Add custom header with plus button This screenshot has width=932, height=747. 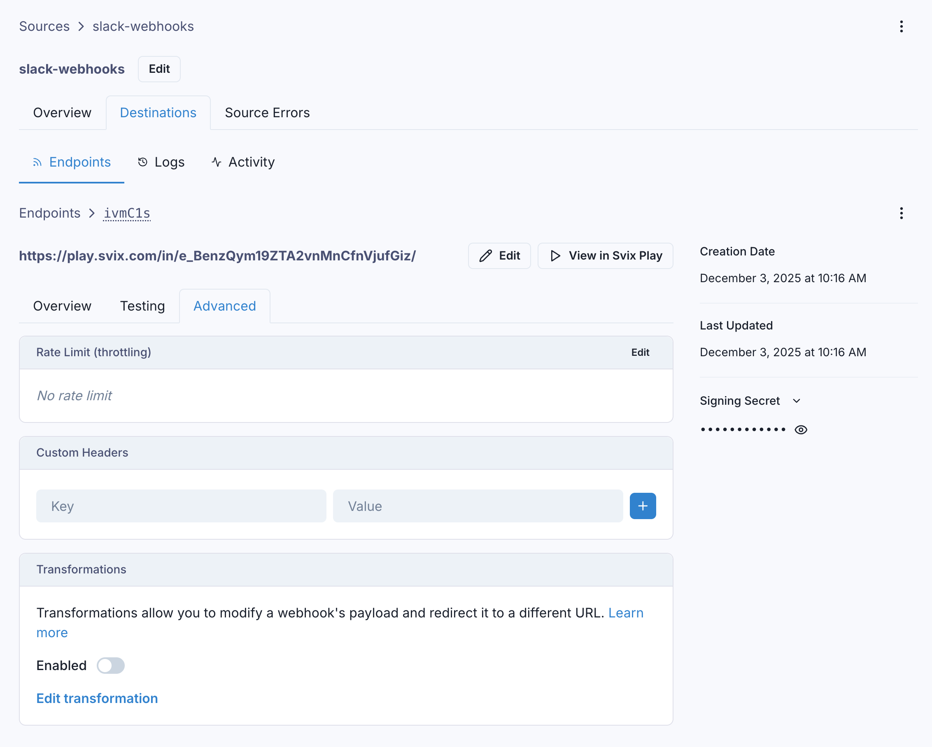[x=642, y=506]
